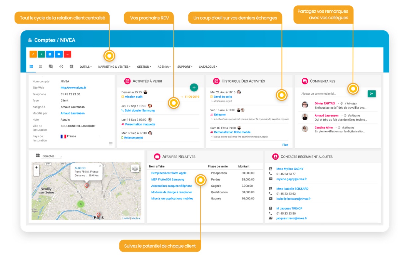Image resolution: width=398 pixels, height=258 pixels.
Task: Send comment with green arrow button
Action: 371,94
